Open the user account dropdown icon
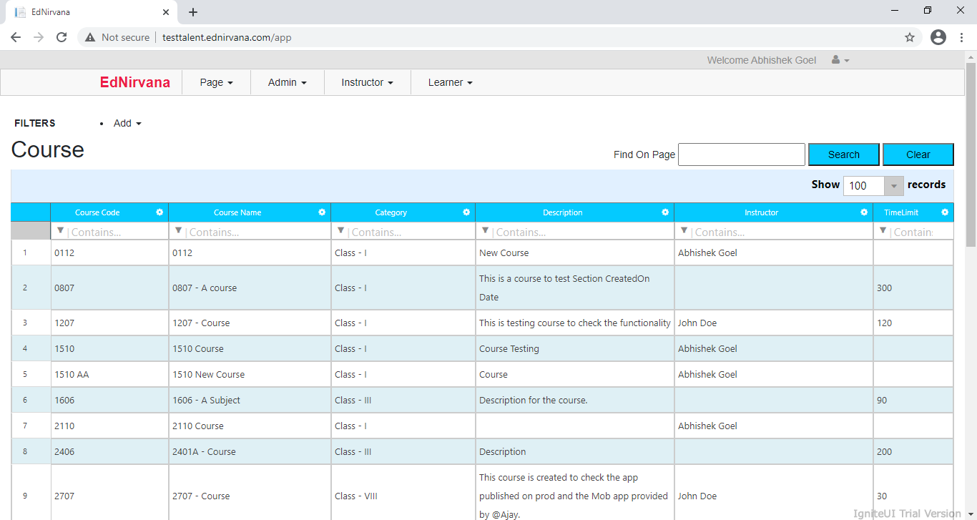977x520 pixels. click(x=840, y=60)
